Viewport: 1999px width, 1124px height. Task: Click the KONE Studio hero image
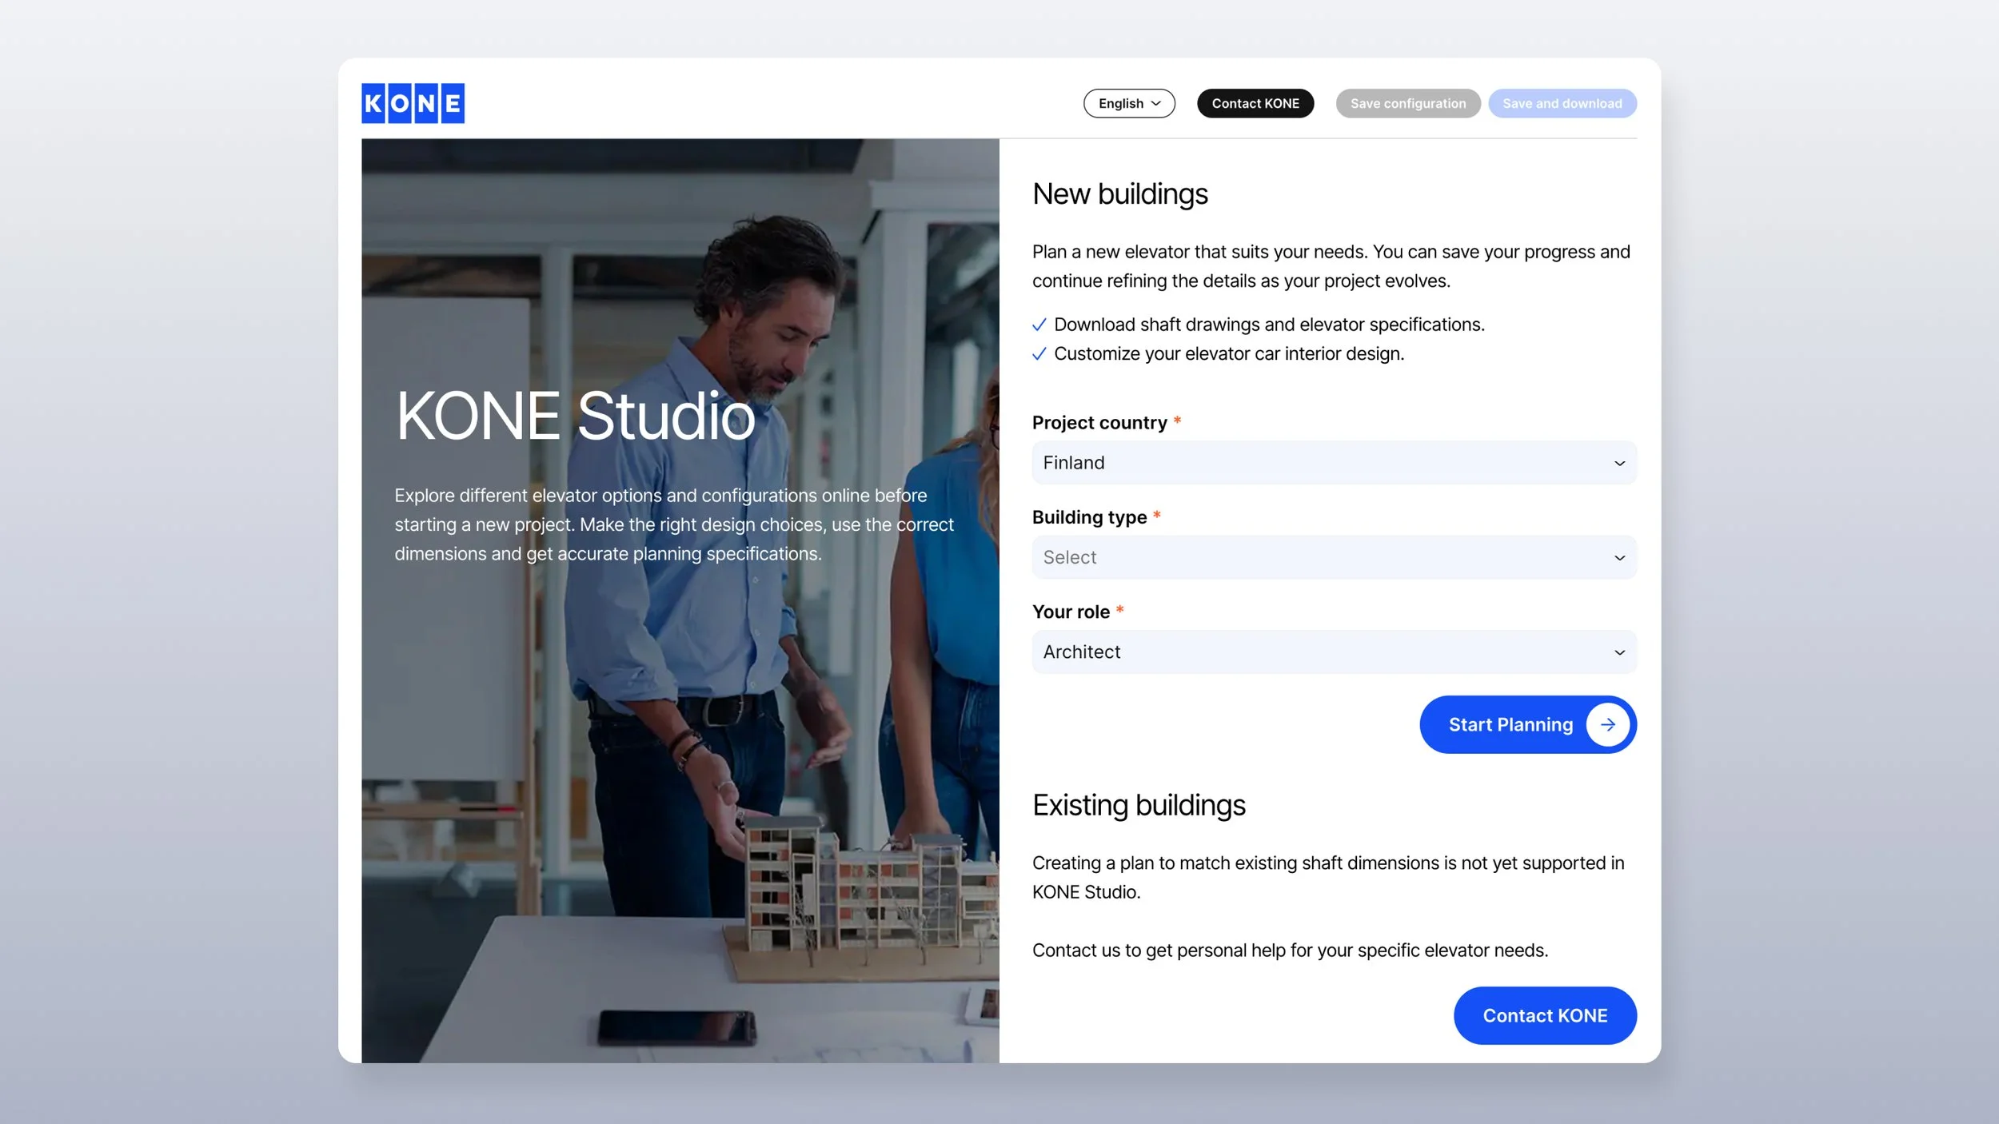[x=680, y=719]
